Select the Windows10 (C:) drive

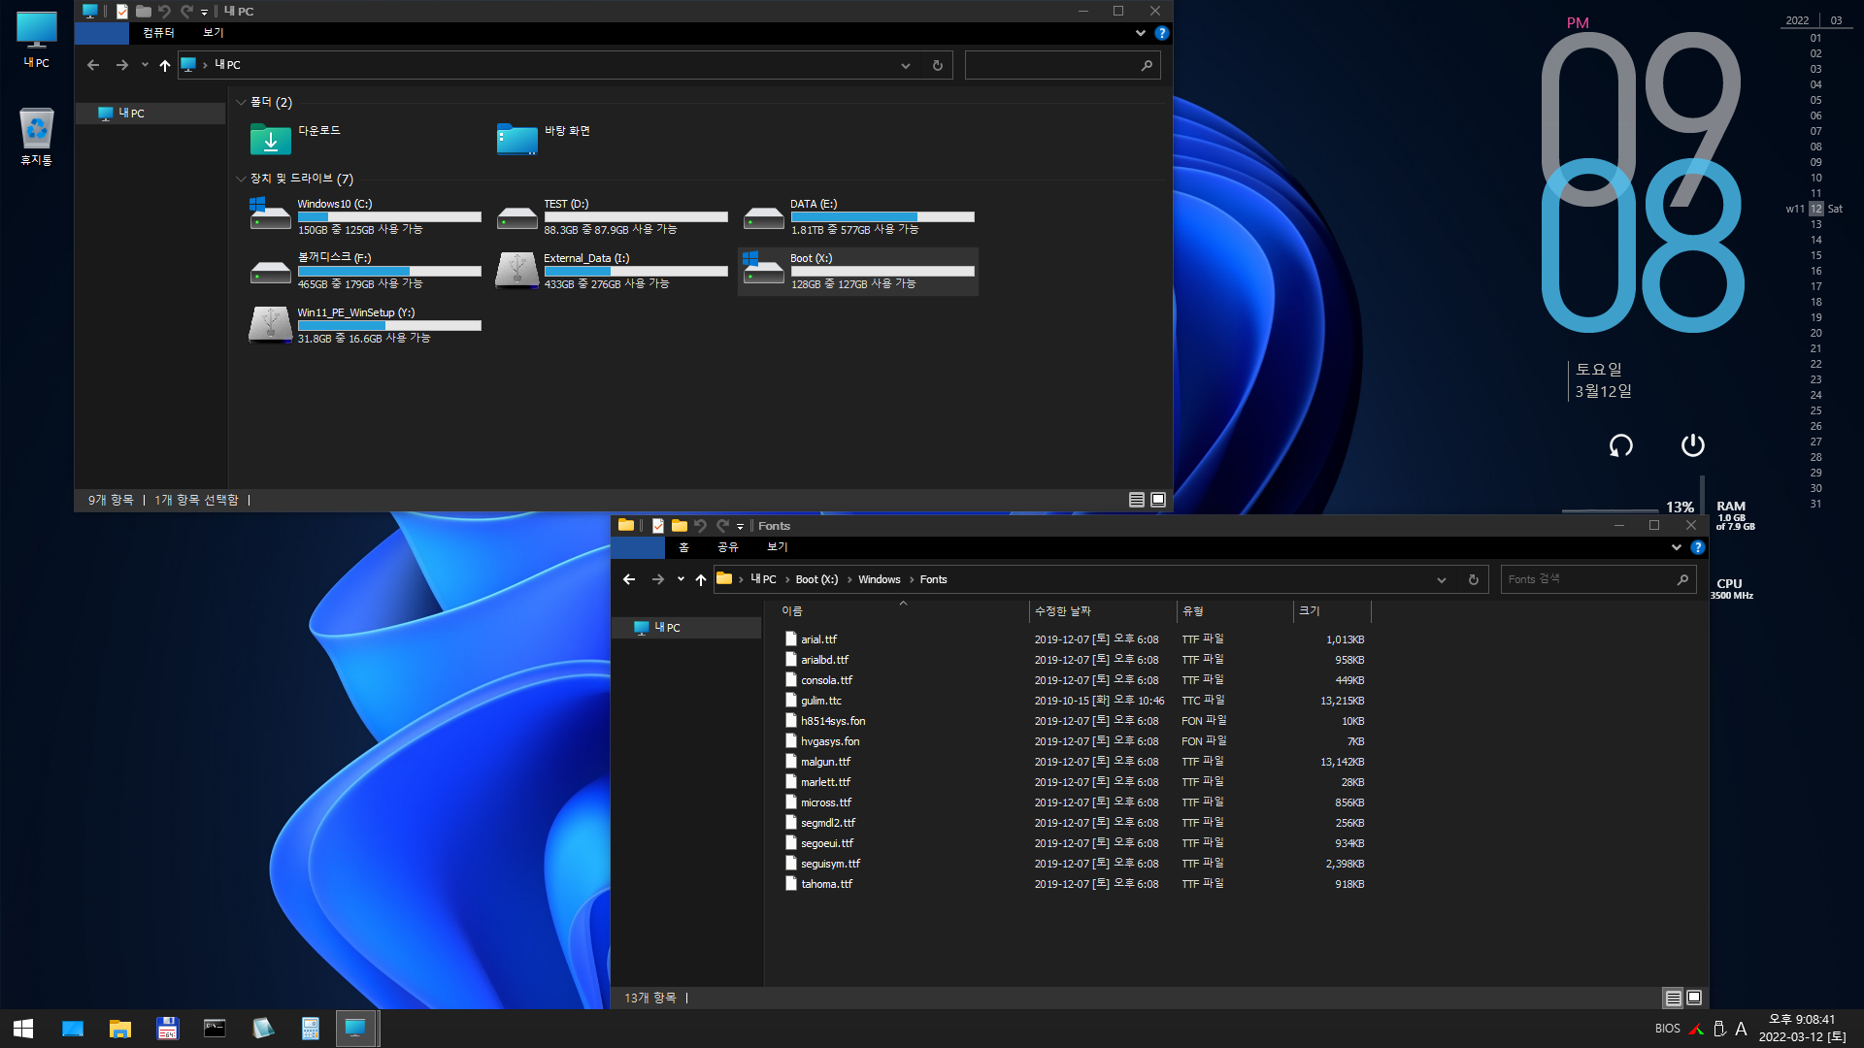(x=365, y=216)
